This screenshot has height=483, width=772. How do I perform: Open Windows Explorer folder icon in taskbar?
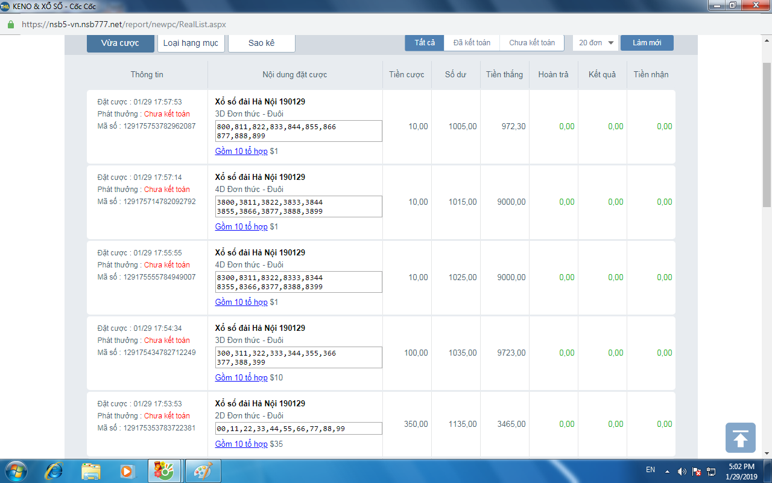[x=90, y=470]
